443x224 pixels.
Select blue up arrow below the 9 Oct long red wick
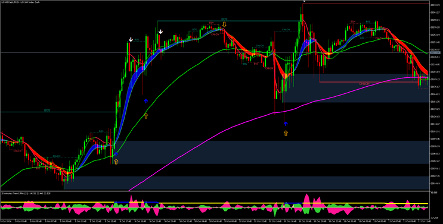pyautogui.click(x=146, y=101)
